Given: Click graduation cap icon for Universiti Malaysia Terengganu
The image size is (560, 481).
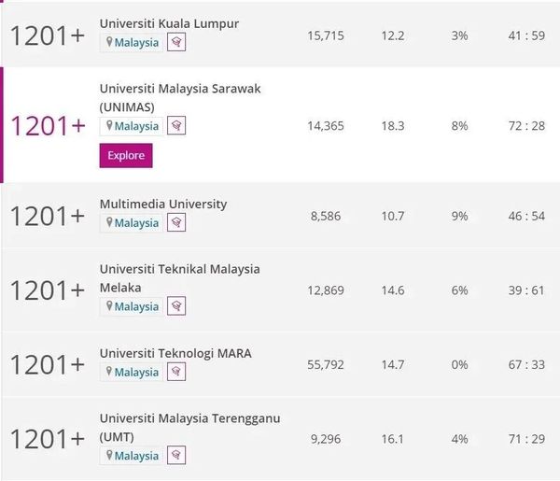Looking at the screenshot, I should click(x=176, y=456).
